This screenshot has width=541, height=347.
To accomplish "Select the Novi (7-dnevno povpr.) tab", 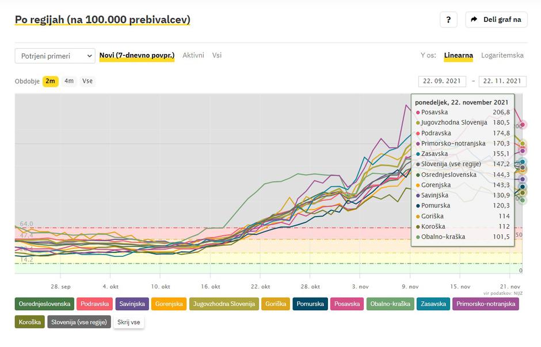I will click(x=136, y=56).
